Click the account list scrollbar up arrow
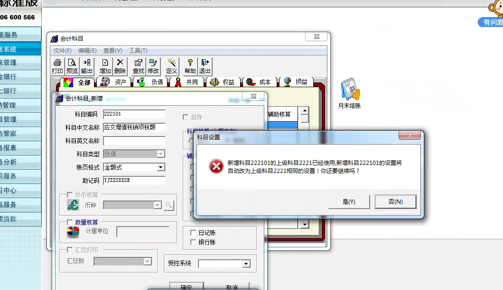503x290 pixels. click(305, 110)
